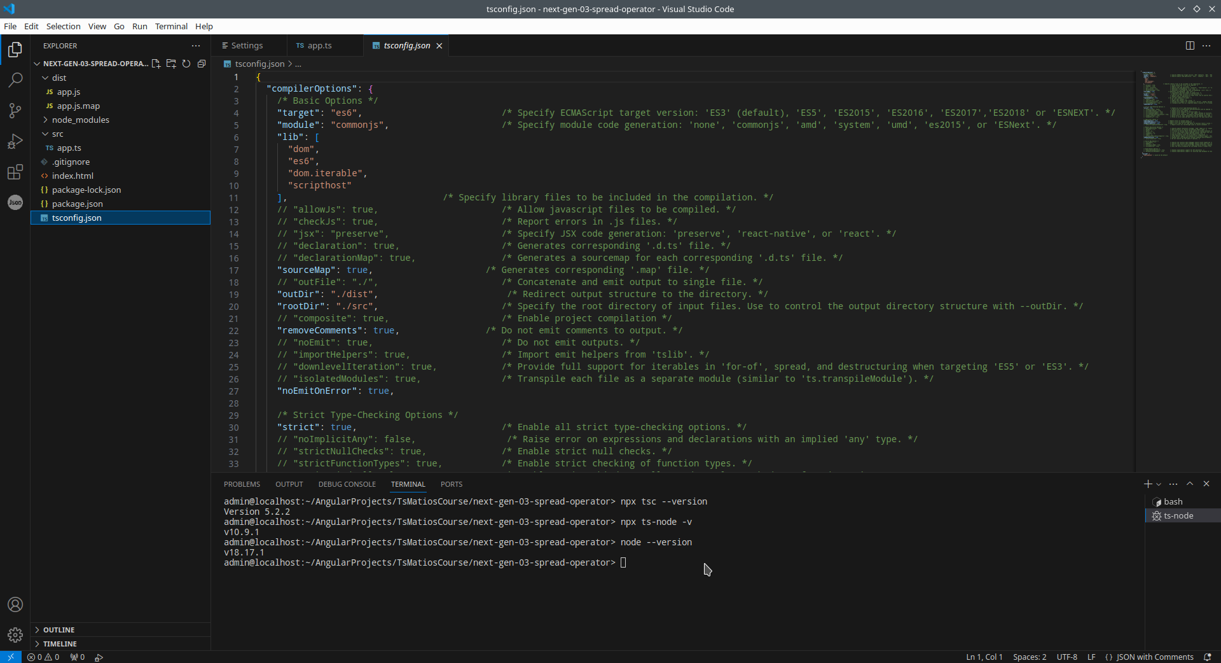Viewport: 1221px width, 663px height.
Task: Create a new terminal with plus icon
Action: [x=1148, y=484]
